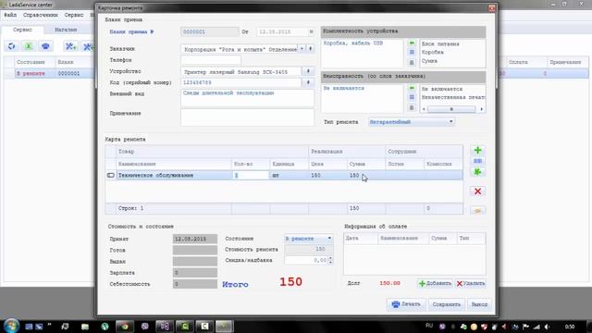This screenshot has height=333, width=592.
Task: Open Viber from the taskbar
Action: 145,327
